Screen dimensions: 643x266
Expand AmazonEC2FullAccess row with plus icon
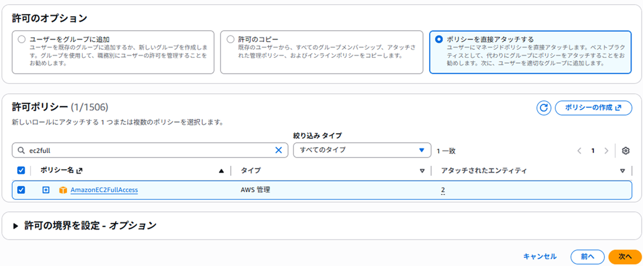46,190
